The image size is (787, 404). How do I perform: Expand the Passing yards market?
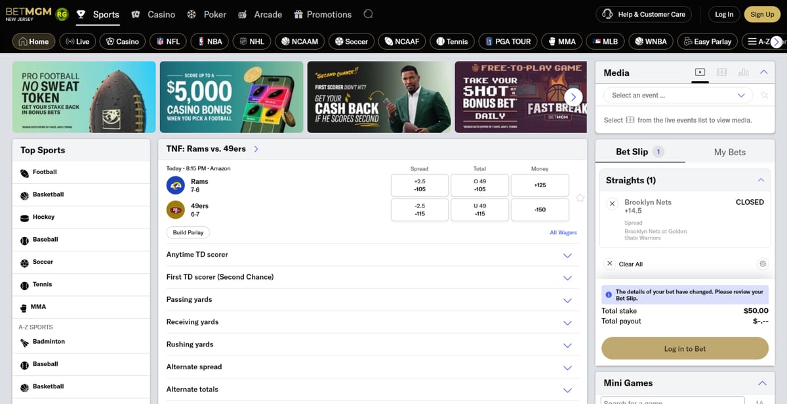click(x=373, y=300)
